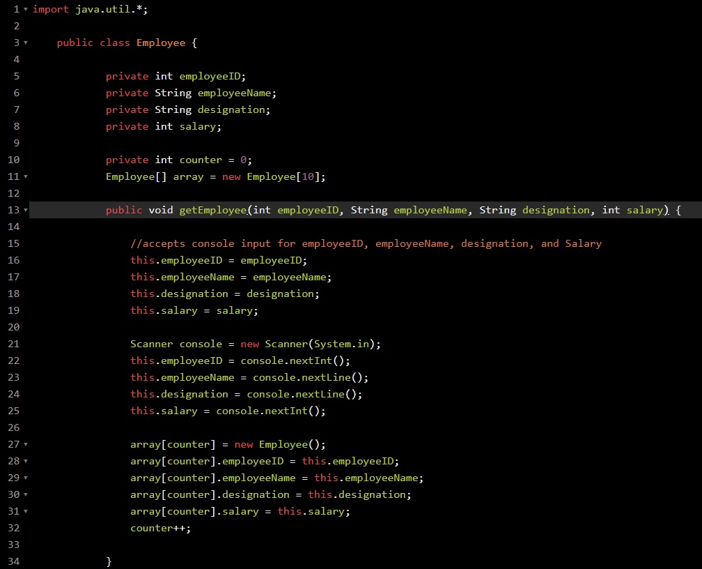This screenshot has width=702, height=569.
Task: Click 'this.designation' on line 18
Action: pyautogui.click(x=179, y=294)
